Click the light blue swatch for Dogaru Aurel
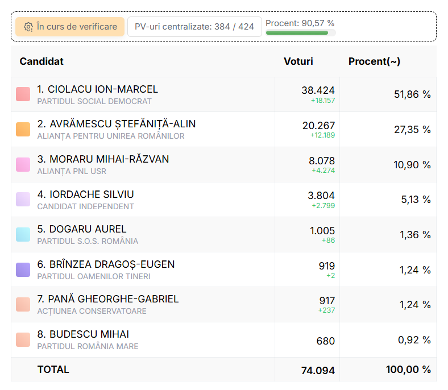 pos(23,234)
